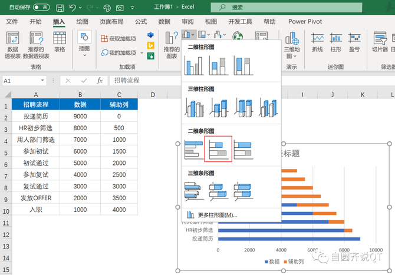Open the Power Pivot tab
This screenshot has height=275, width=395.
pyautogui.click(x=305, y=22)
